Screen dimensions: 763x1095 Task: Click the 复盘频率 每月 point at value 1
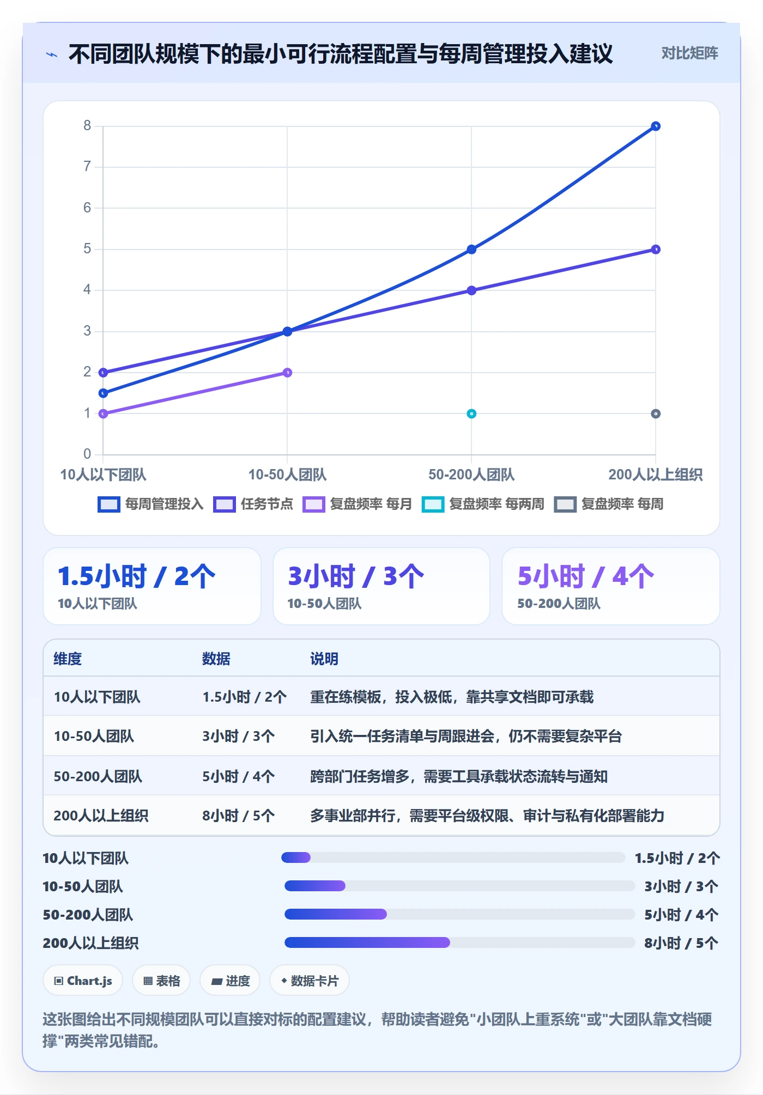(103, 413)
